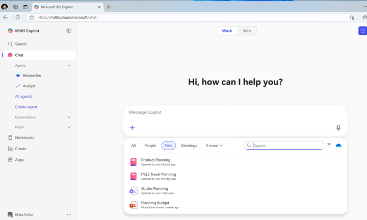Collapse the sidebar navigation panel
The width and height of the screenshot is (367, 220).
(x=69, y=31)
